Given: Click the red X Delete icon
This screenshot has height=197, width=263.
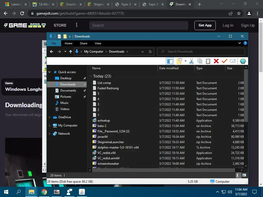Looking at the screenshot, I should coord(216,61).
